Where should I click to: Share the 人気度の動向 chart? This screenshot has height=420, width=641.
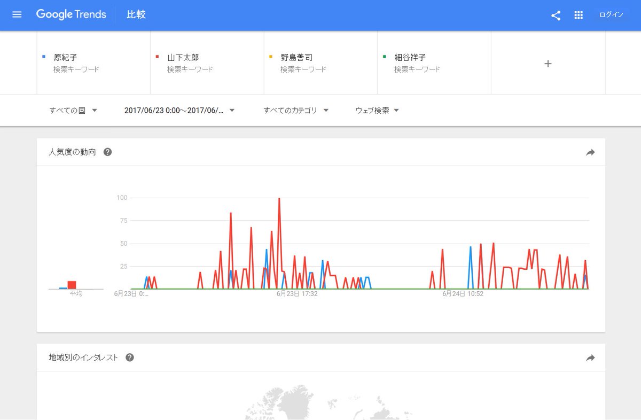(590, 152)
